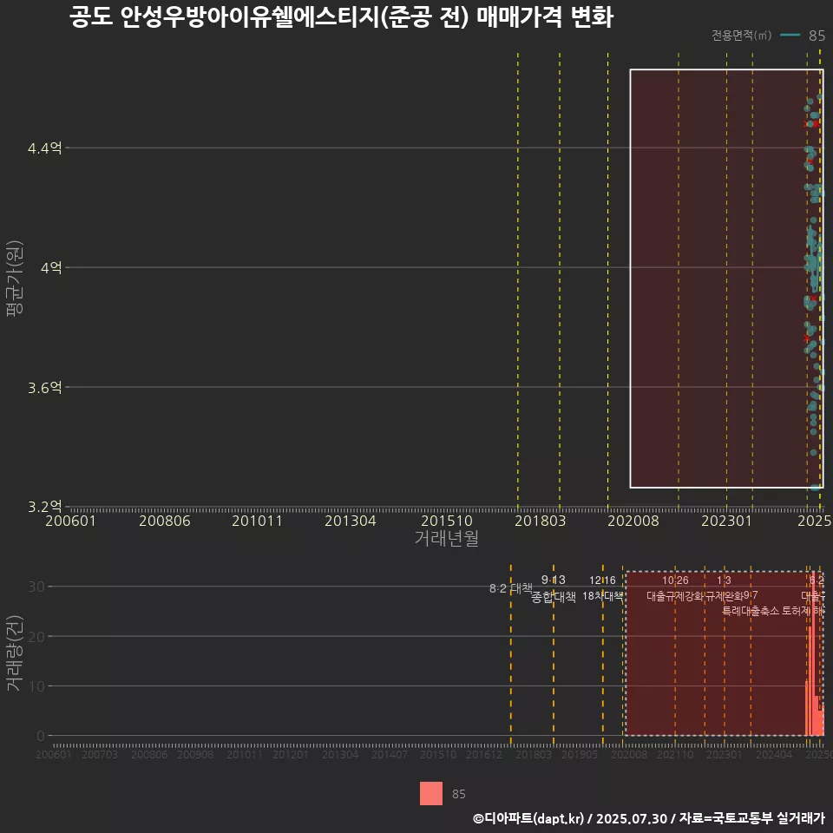Click 202008 on the price chart x-axis
This screenshot has height=833, width=833.
[633, 521]
